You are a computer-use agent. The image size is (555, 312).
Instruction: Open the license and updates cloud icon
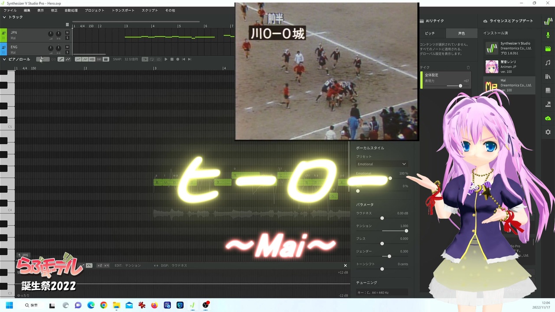coord(548,118)
